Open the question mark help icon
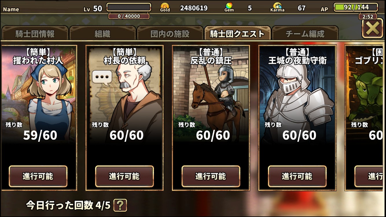This screenshot has width=386, height=217. coord(120,205)
